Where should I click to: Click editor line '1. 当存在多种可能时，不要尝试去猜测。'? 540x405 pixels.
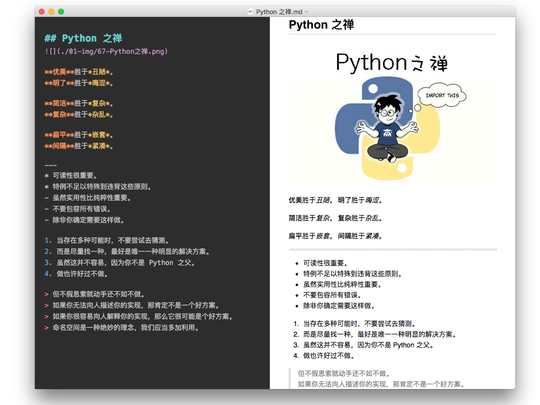pyautogui.click(x=107, y=240)
